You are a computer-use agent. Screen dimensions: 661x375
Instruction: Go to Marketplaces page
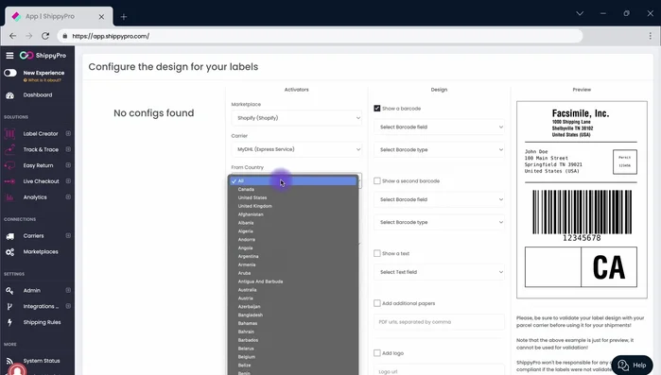pos(41,252)
